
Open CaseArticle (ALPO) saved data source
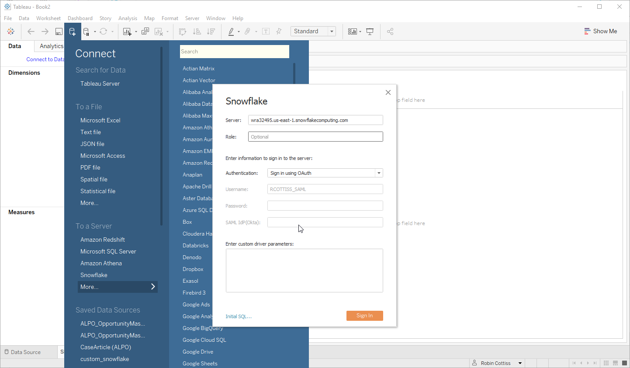coord(106,347)
